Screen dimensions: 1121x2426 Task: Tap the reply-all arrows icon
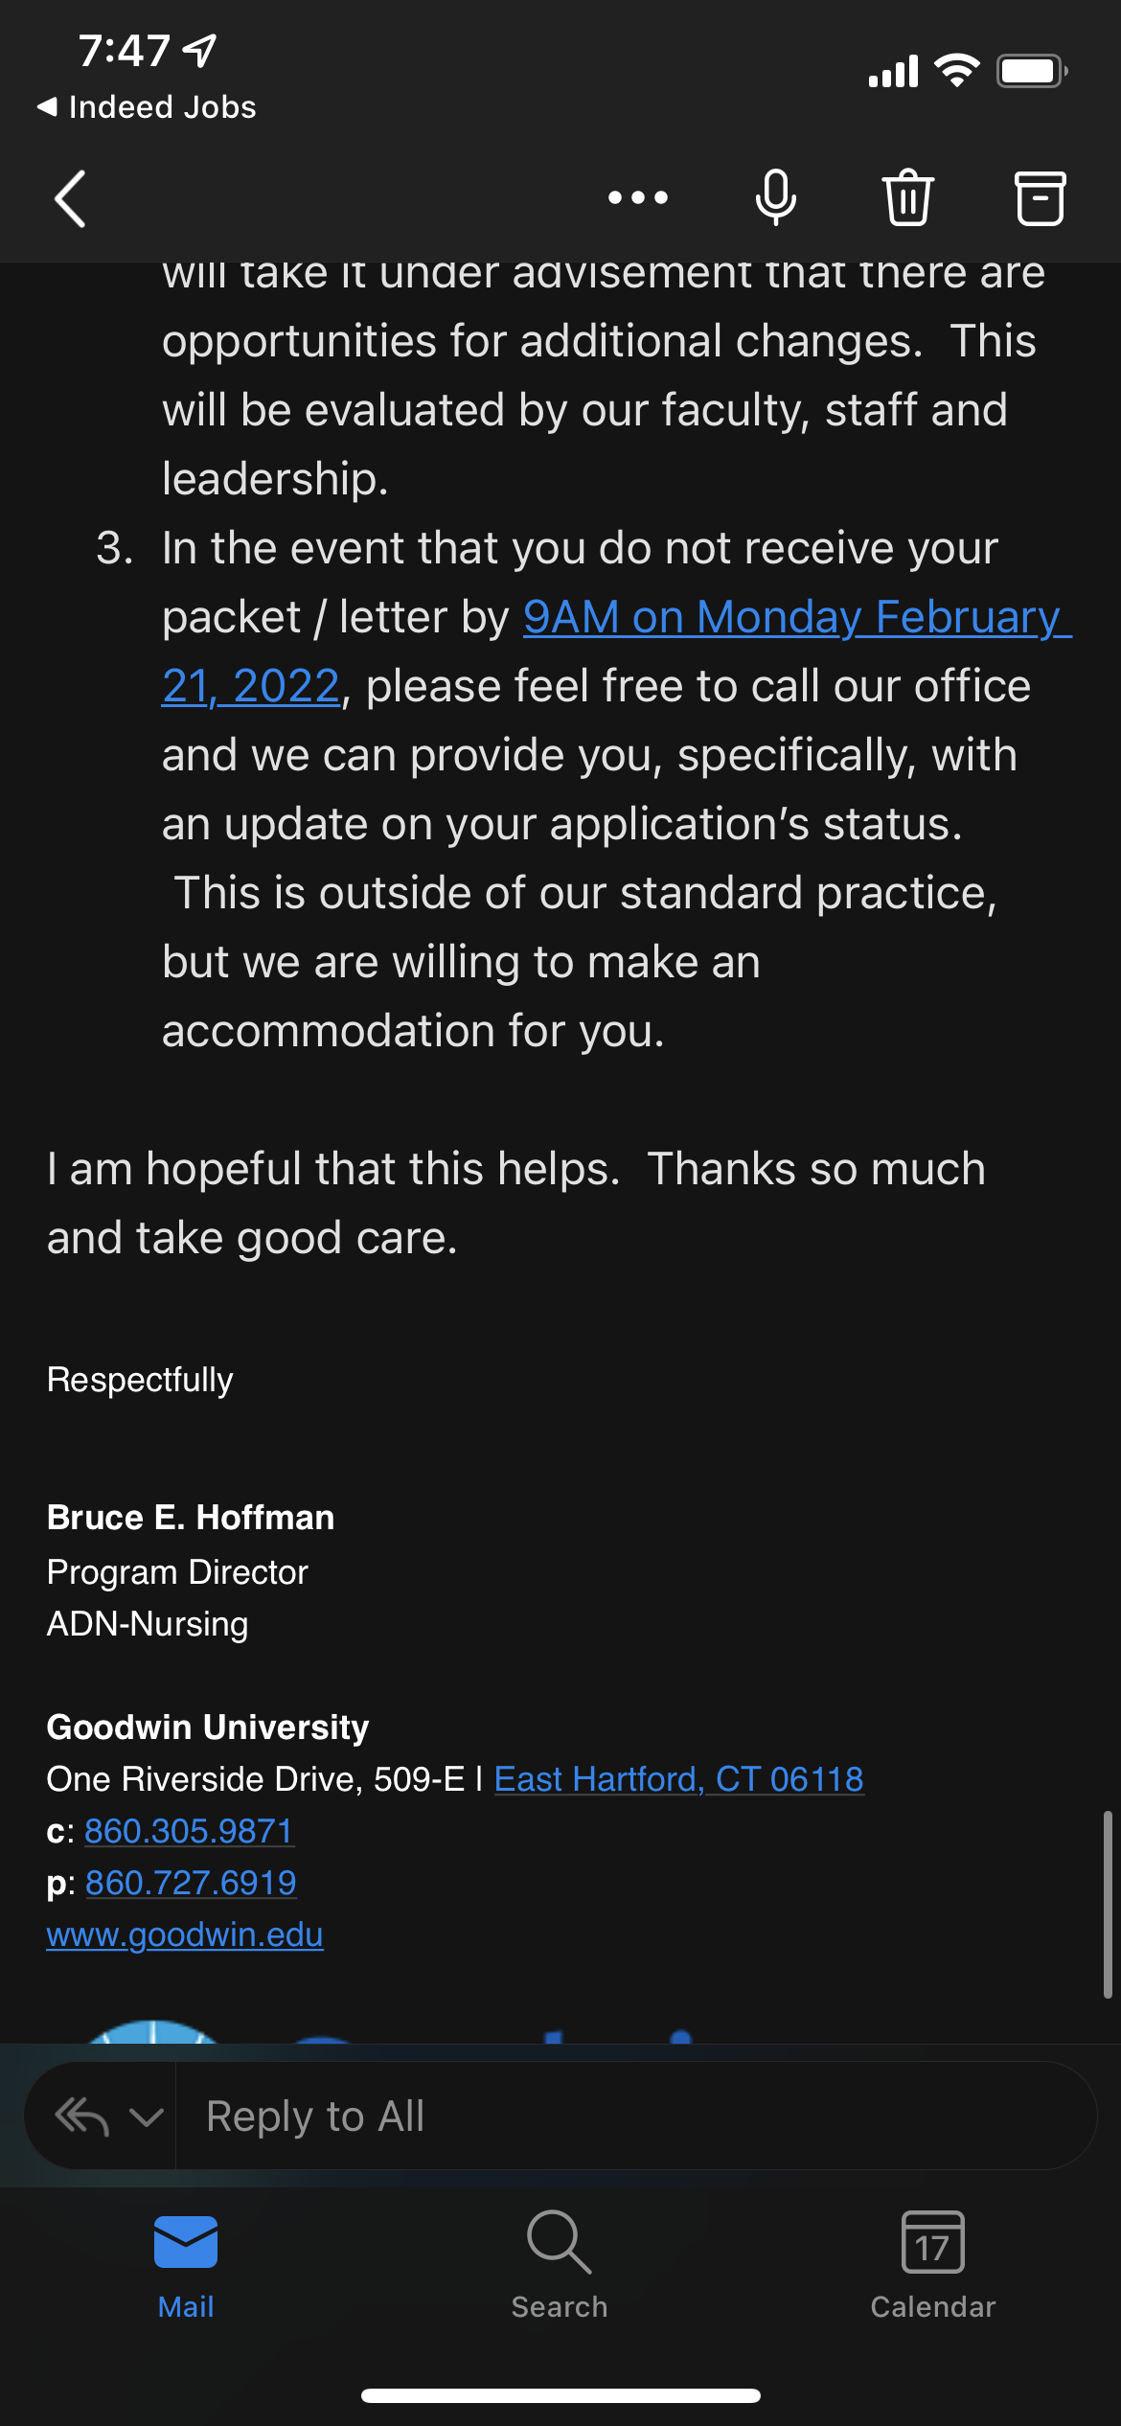coord(82,2117)
